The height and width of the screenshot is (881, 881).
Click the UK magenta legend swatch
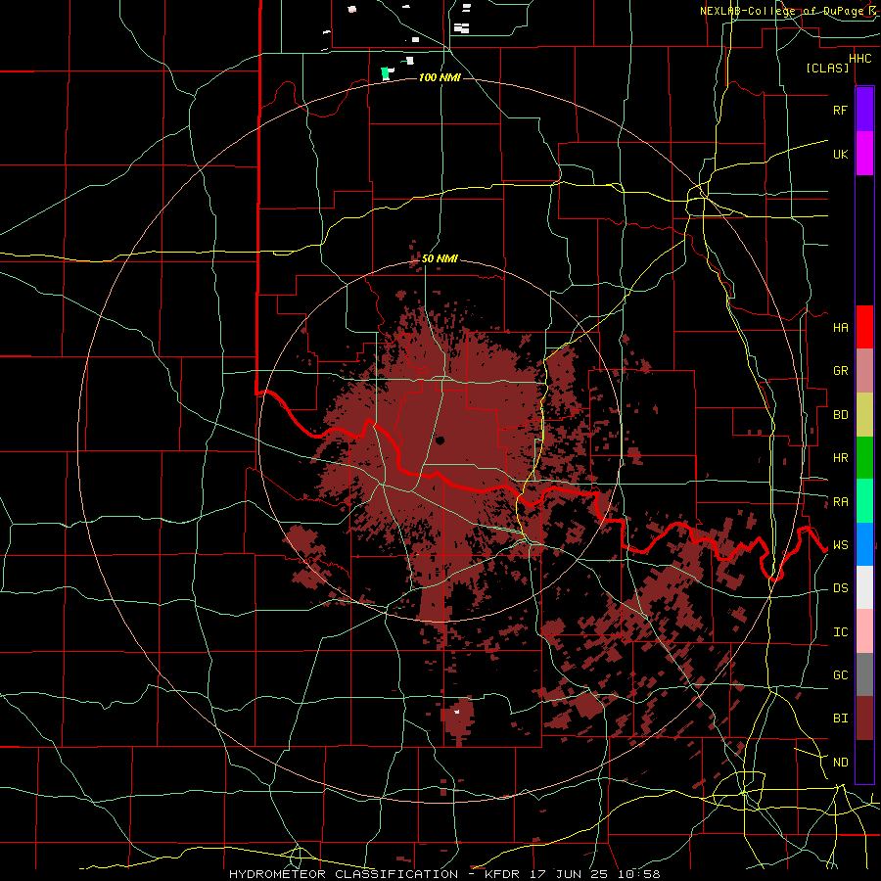coord(864,154)
